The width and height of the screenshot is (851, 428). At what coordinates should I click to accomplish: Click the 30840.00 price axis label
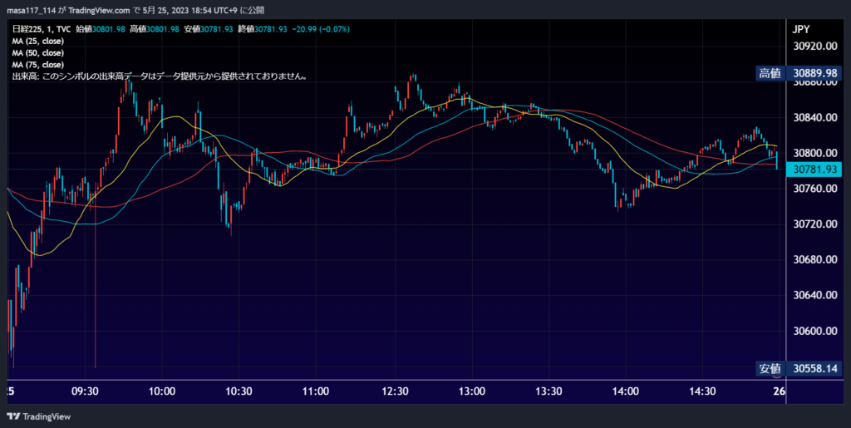pyautogui.click(x=814, y=117)
